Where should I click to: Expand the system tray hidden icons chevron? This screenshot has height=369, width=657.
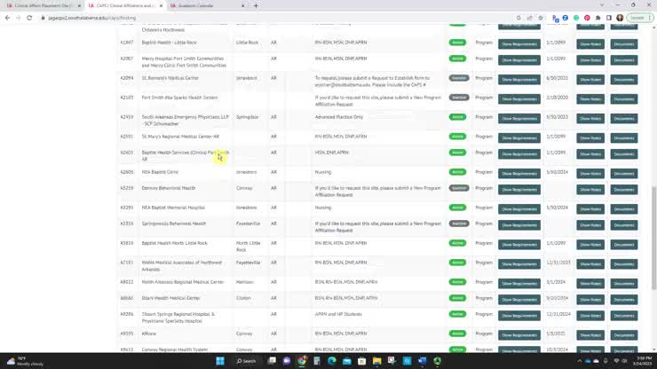click(x=580, y=361)
